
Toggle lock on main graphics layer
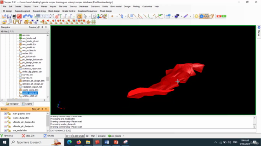pyautogui.click(x=9, y=114)
